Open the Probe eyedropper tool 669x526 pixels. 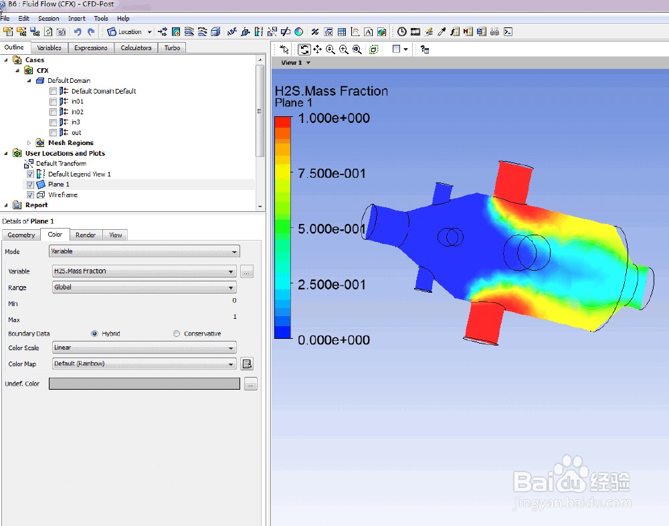click(442, 31)
